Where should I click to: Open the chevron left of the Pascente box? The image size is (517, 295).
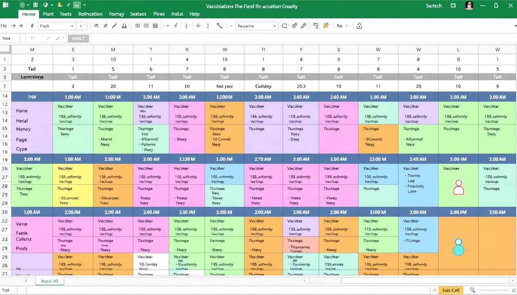point(231,26)
